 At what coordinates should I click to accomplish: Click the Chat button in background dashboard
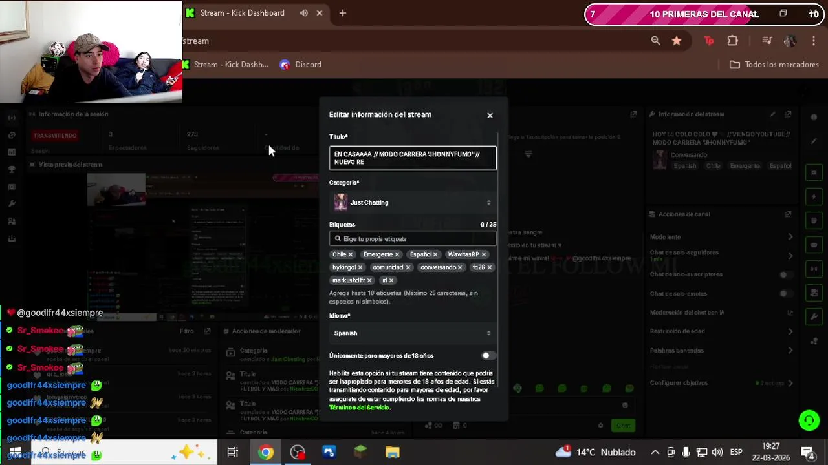pos(623,425)
